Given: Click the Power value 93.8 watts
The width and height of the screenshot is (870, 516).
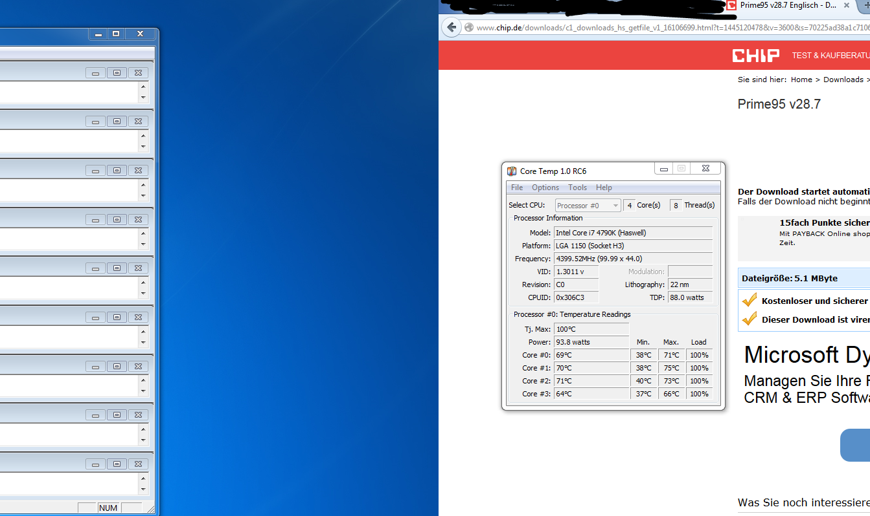Looking at the screenshot, I should (x=591, y=342).
